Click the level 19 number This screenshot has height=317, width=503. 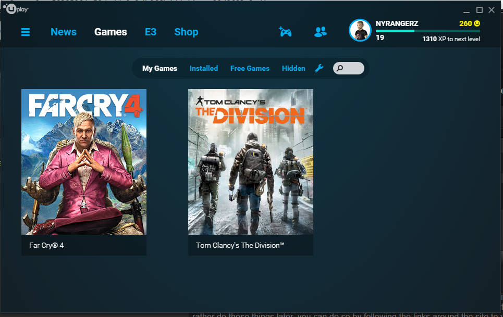click(380, 38)
